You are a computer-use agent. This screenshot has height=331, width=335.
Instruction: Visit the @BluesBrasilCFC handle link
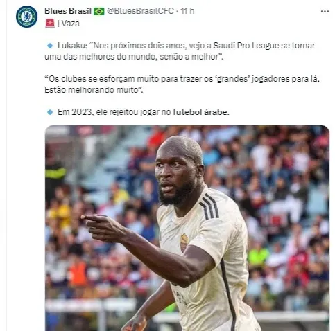pyautogui.click(x=140, y=11)
